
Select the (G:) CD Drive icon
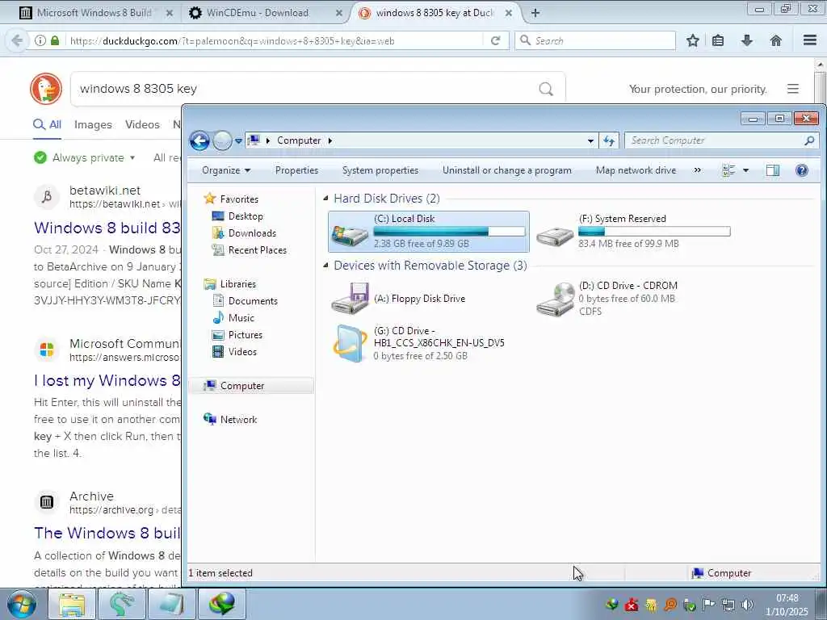point(351,343)
